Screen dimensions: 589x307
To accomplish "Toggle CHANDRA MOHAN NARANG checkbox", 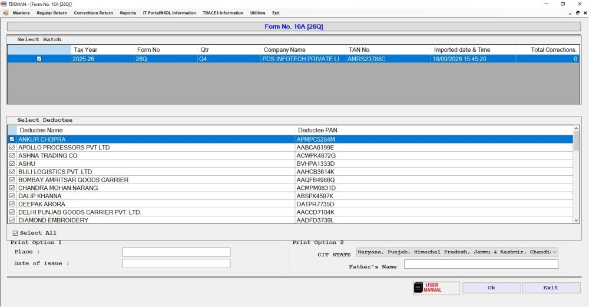I will [12, 188].
